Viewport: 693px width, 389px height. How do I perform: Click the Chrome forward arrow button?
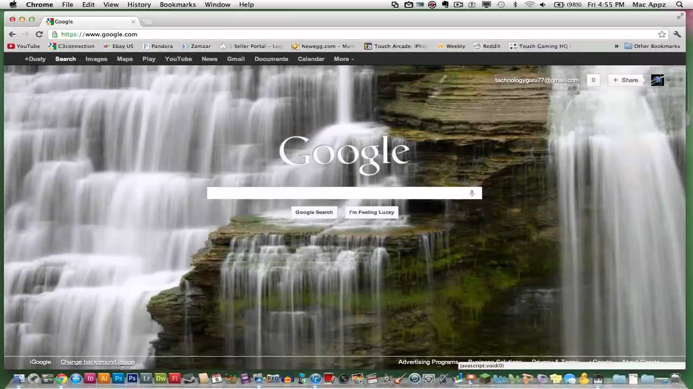click(x=25, y=34)
